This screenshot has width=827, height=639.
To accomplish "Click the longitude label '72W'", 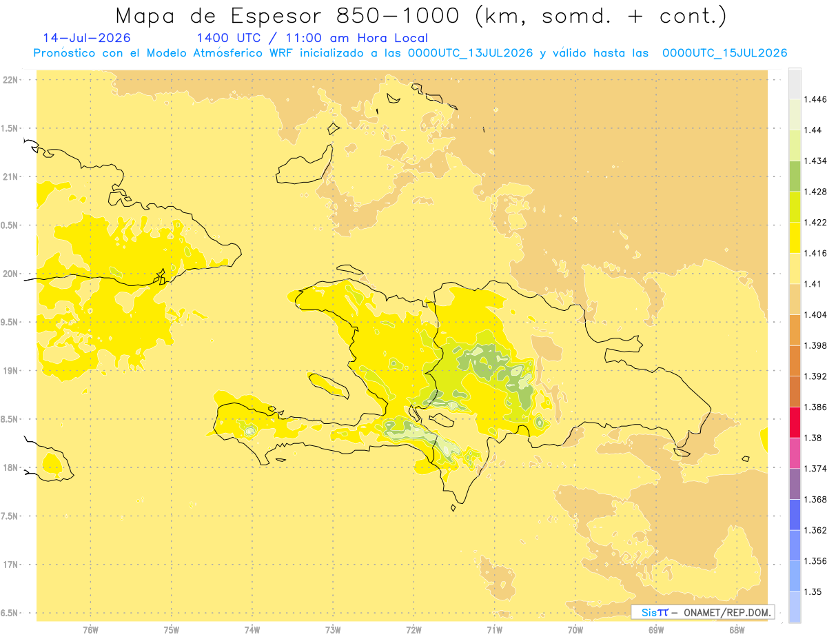I will click(414, 630).
